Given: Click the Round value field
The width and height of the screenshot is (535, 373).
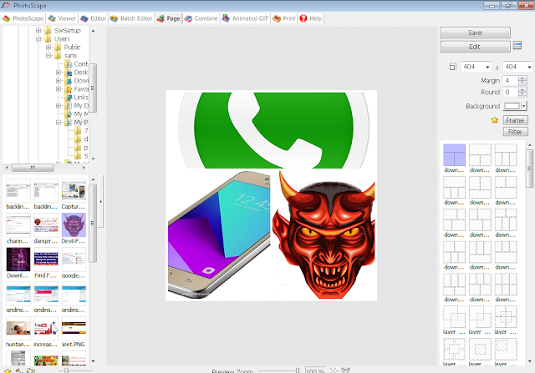Looking at the screenshot, I should point(511,92).
